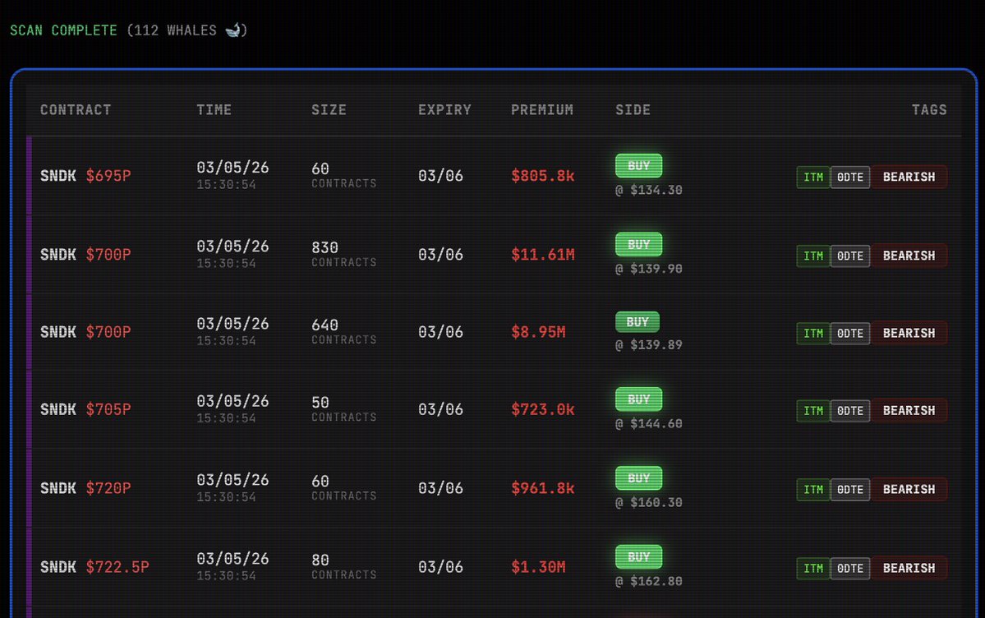985x618 pixels.
Task: Click ITM tag in the $8.95M row
Action: pos(812,333)
